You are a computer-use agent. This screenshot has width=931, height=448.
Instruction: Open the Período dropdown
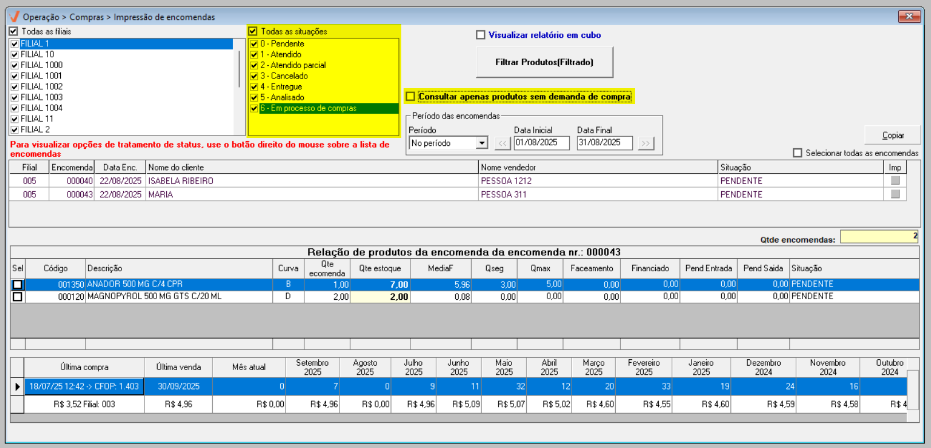tap(482, 143)
